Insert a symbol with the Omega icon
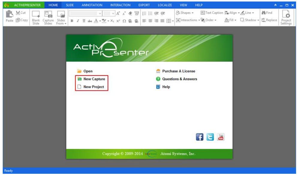This screenshot has height=175, width=297. [x=124, y=21]
